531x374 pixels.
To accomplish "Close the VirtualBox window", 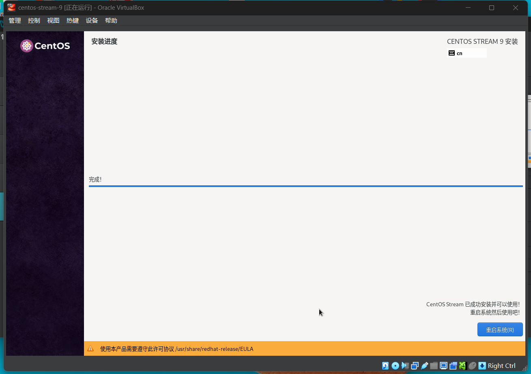I will pos(516,8).
